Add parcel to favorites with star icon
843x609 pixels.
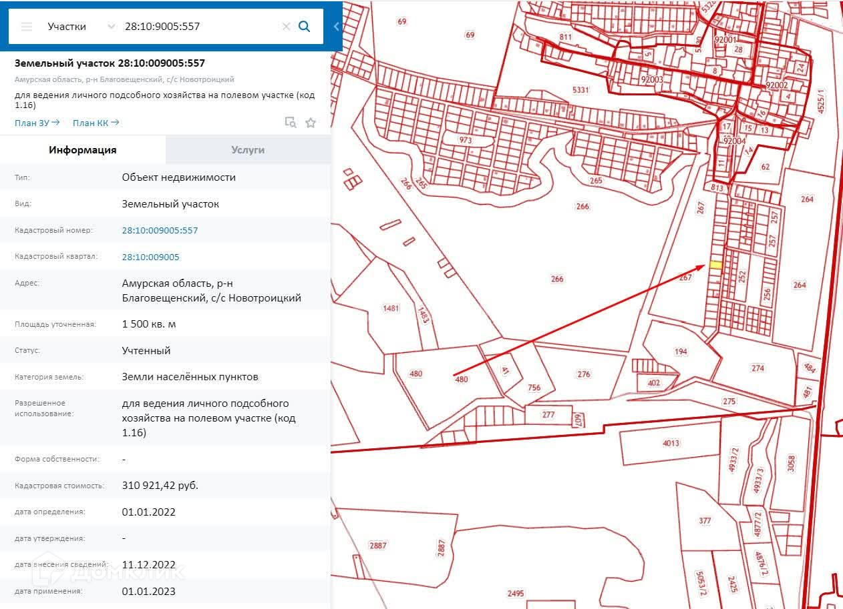point(310,123)
